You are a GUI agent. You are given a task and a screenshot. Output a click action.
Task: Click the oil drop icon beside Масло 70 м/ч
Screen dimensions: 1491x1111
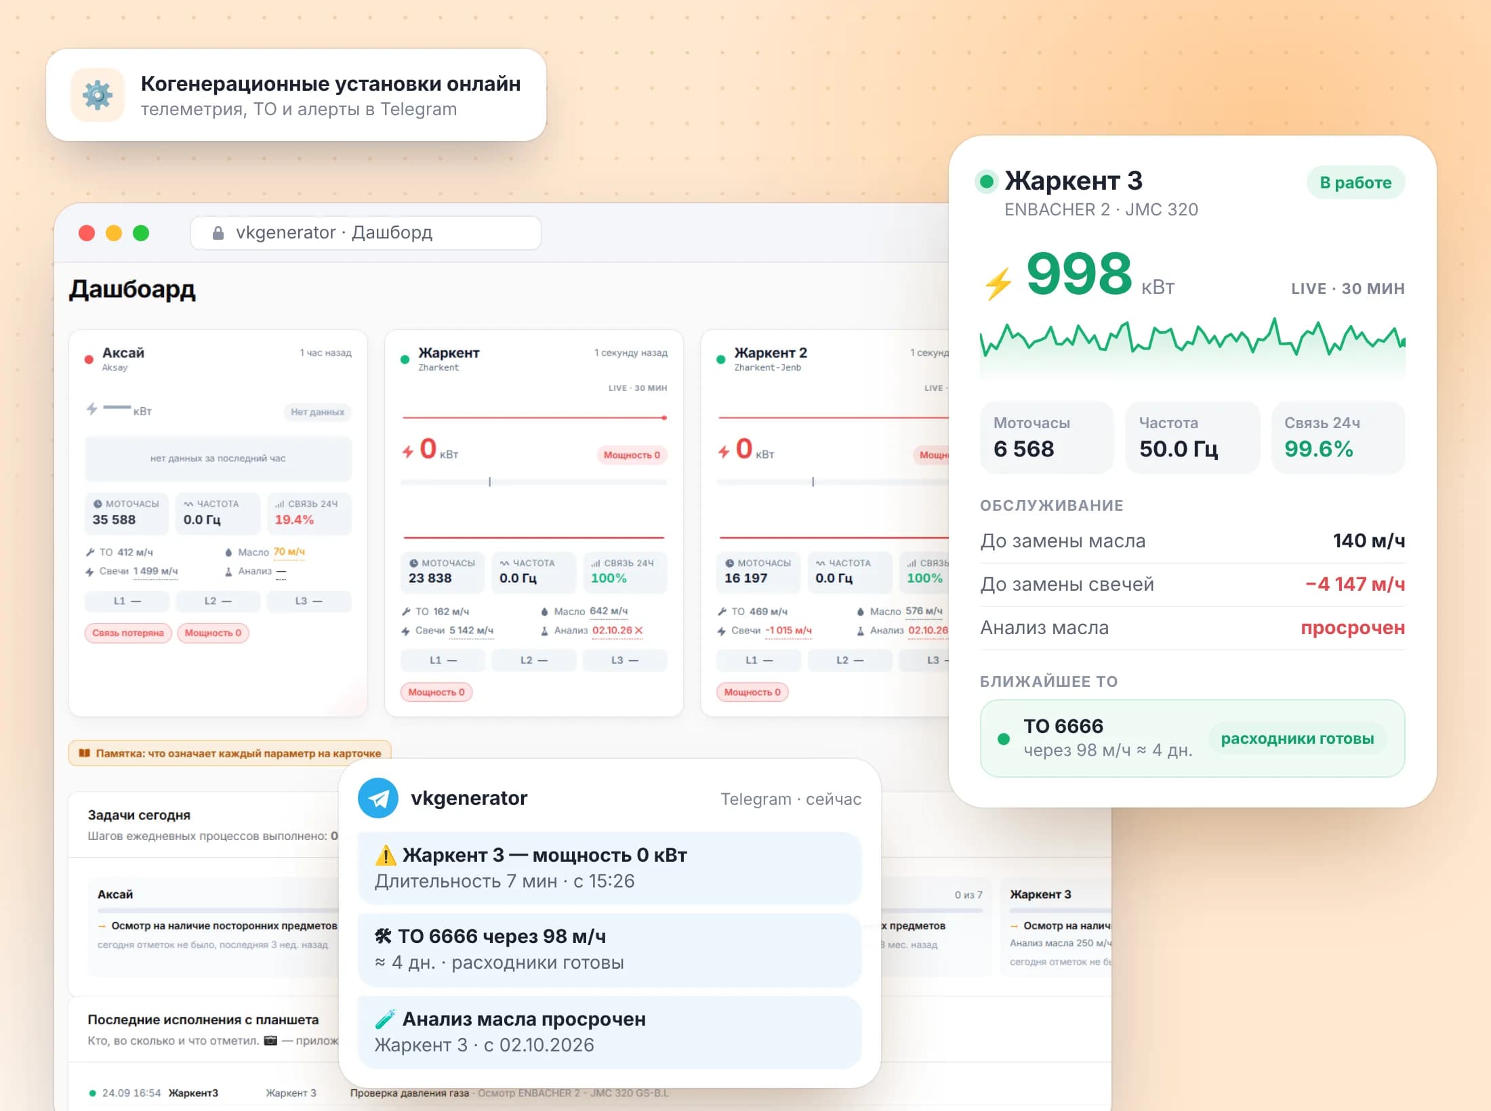point(228,552)
